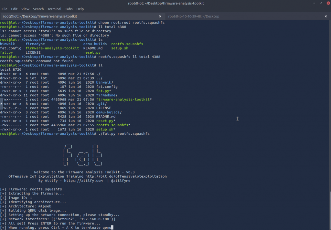Close the firmware-analysis-toolkit terminal tab
331x230 pixels.
tap(160, 16)
